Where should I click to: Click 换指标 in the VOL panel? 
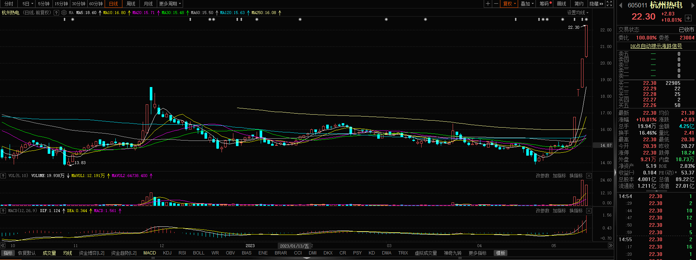pyautogui.click(x=576, y=176)
